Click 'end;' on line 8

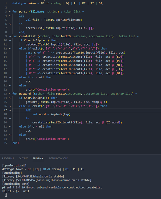pyautogui.click(x=22, y=32)
